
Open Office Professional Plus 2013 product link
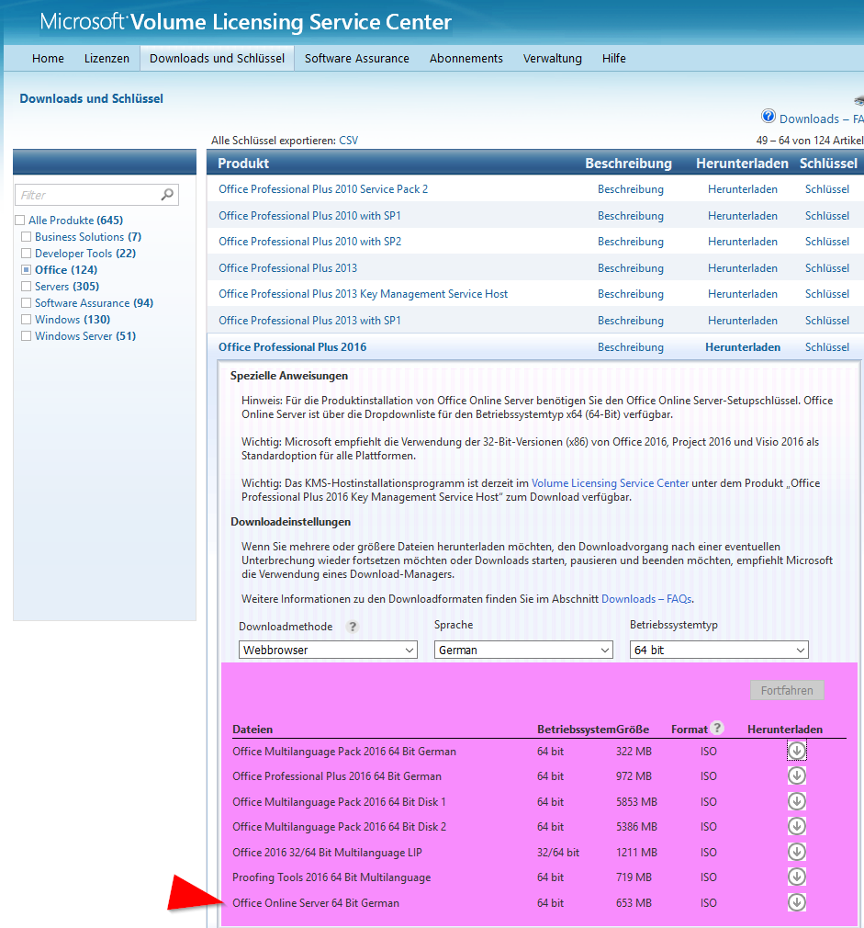[x=288, y=268]
